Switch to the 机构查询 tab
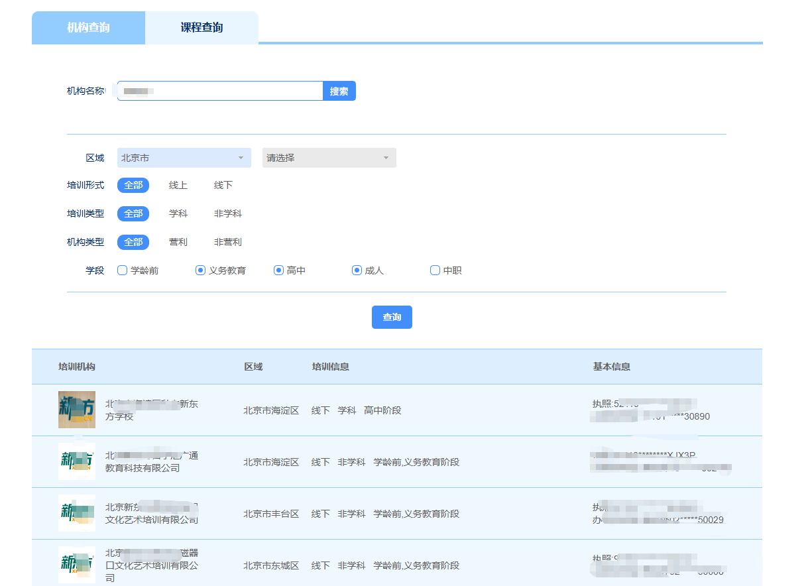 coord(88,28)
